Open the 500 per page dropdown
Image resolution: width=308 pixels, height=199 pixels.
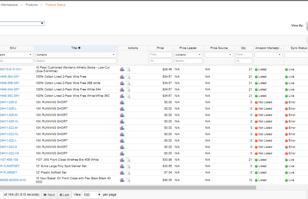(x=92, y=195)
